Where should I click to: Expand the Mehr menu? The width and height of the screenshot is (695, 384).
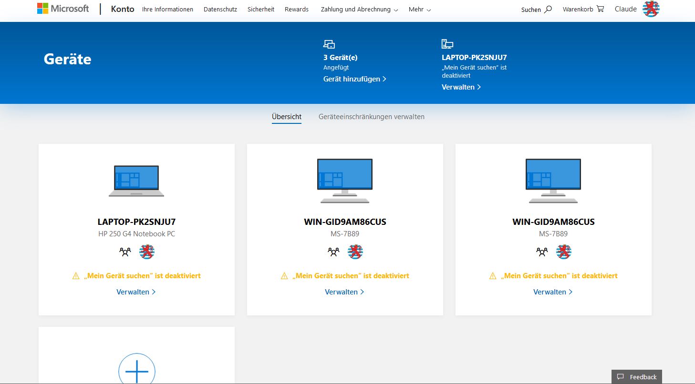(420, 9)
